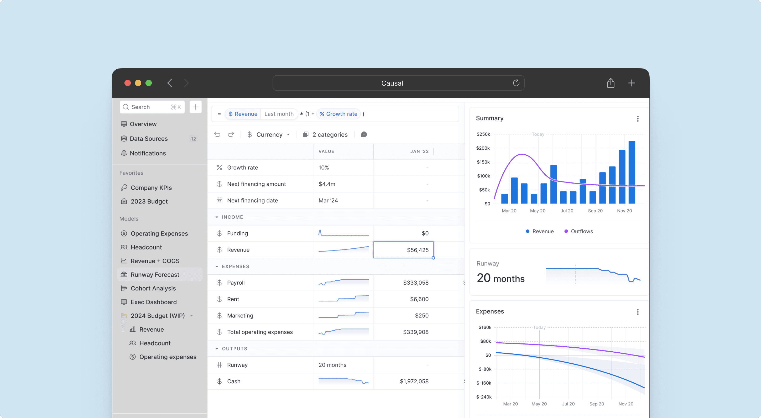Click calendar icon beside Next financing date
This screenshot has height=418, width=761.
[x=219, y=200]
